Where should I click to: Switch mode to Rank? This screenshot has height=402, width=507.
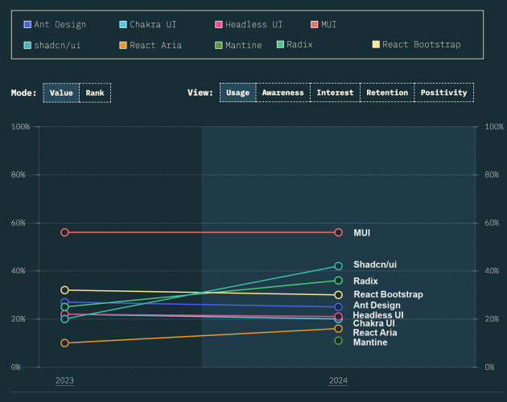(95, 93)
